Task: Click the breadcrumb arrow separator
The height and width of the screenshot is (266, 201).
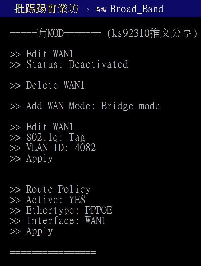Action: [88, 10]
